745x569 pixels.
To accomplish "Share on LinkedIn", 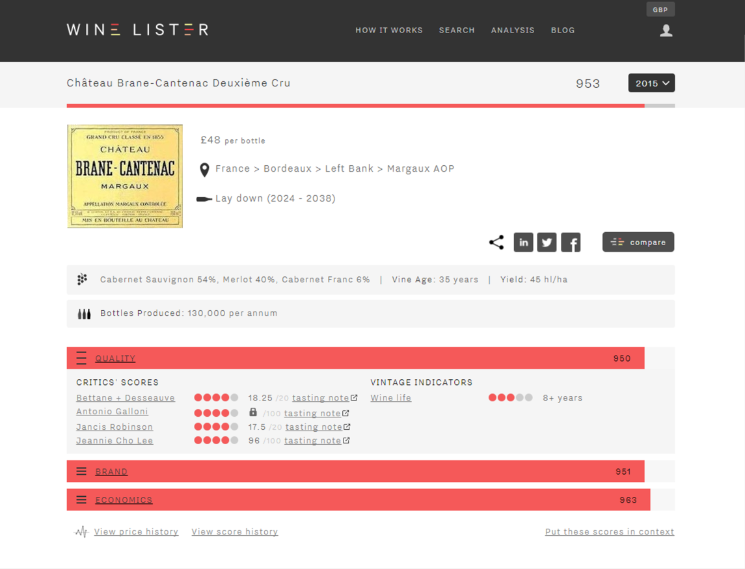I will (x=523, y=242).
